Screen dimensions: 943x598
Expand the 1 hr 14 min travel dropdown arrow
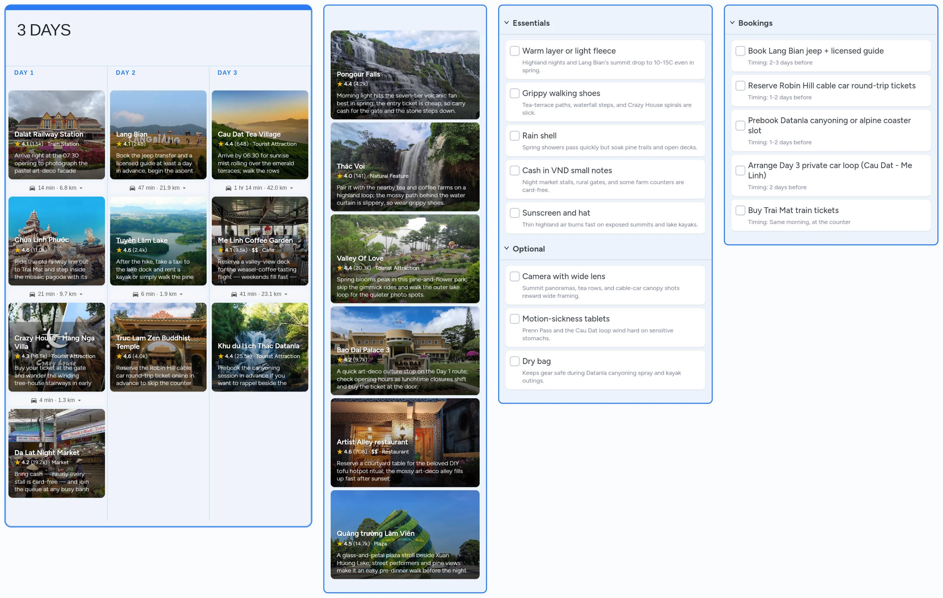coord(291,188)
